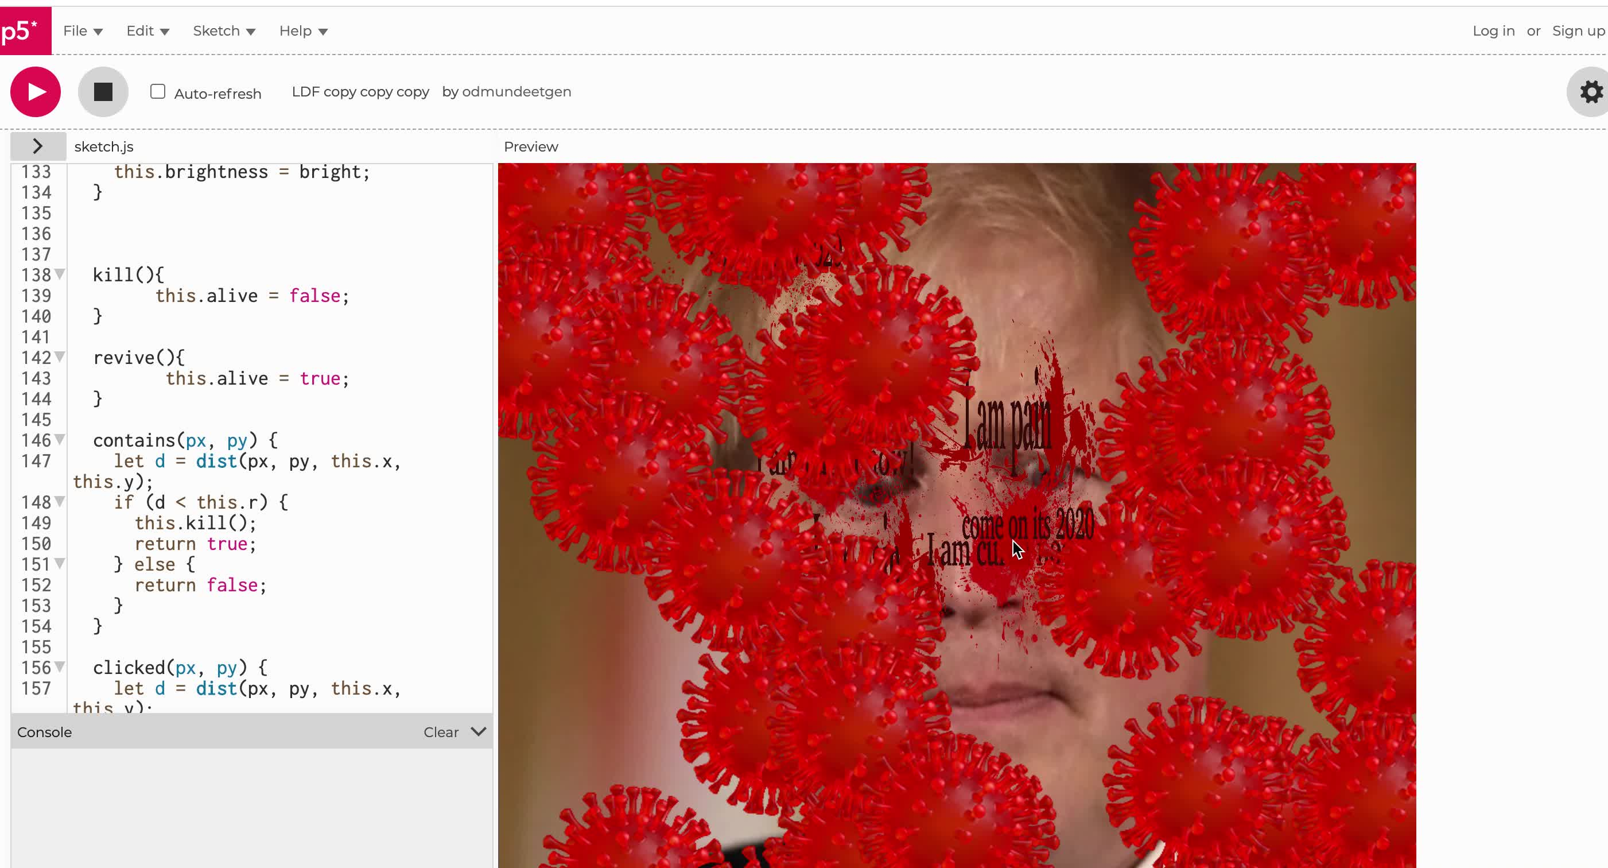1608x868 pixels.
Task: Click the Console panel header label
Action: coord(44,732)
